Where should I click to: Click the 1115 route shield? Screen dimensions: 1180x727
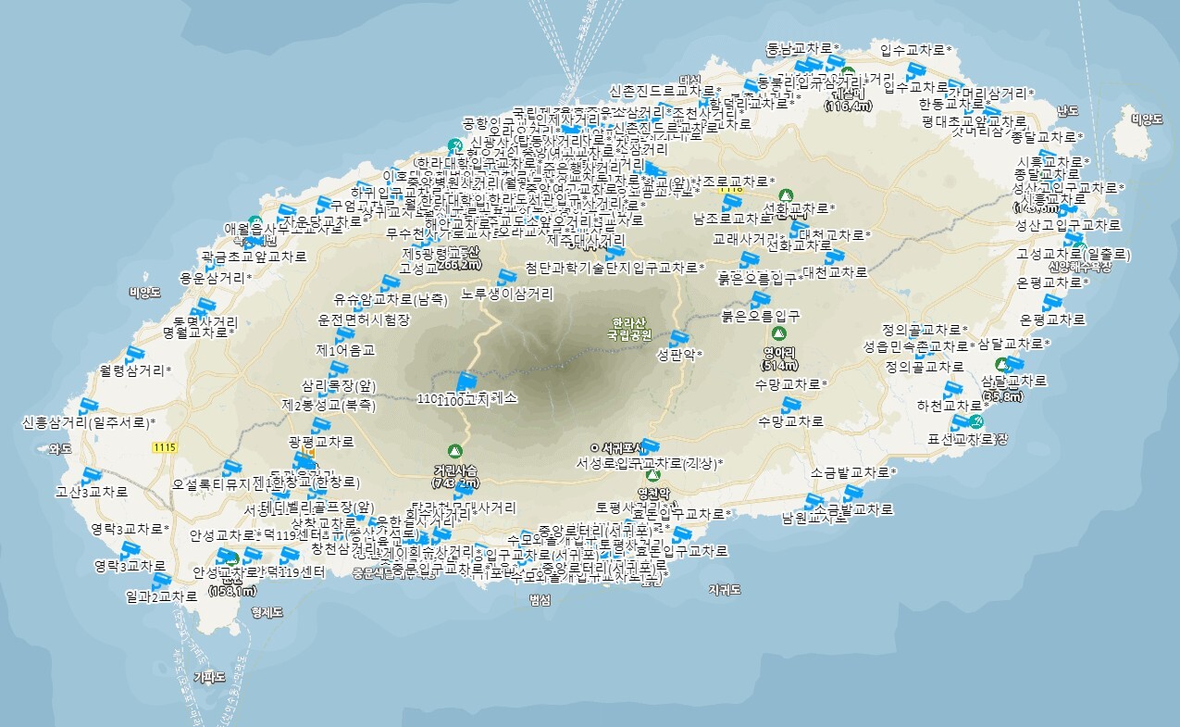pyautogui.click(x=164, y=447)
